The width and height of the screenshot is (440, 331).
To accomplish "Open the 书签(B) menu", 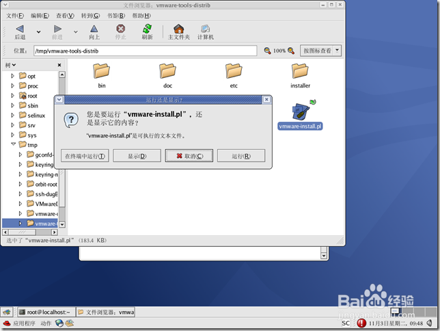I will 116,16.
